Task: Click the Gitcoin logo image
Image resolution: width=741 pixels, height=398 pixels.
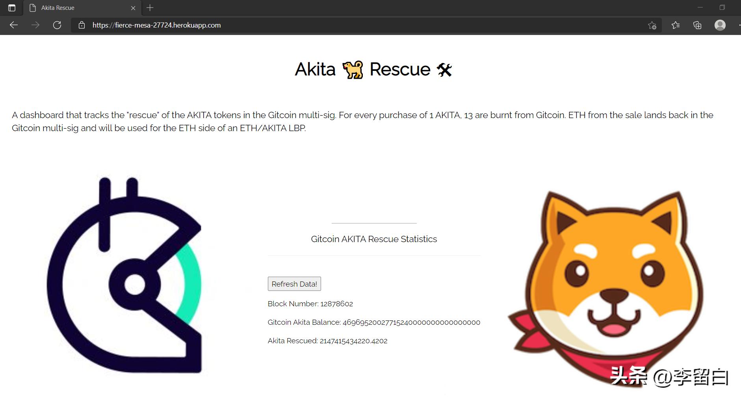Action: (124, 275)
